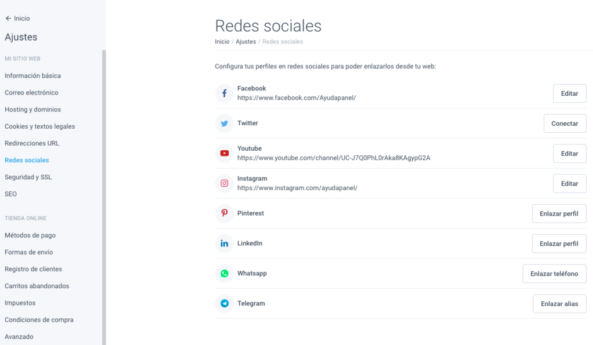Open Hosting y dominios section
Viewport: 593px width, 345px height.
33,110
